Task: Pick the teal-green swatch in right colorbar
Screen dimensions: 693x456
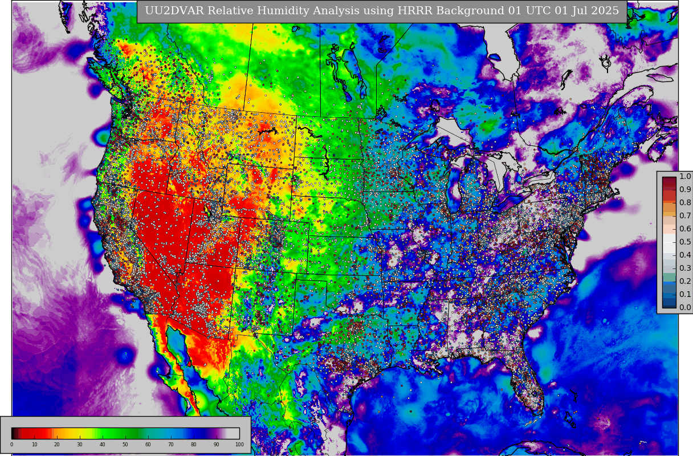Action: (x=669, y=277)
